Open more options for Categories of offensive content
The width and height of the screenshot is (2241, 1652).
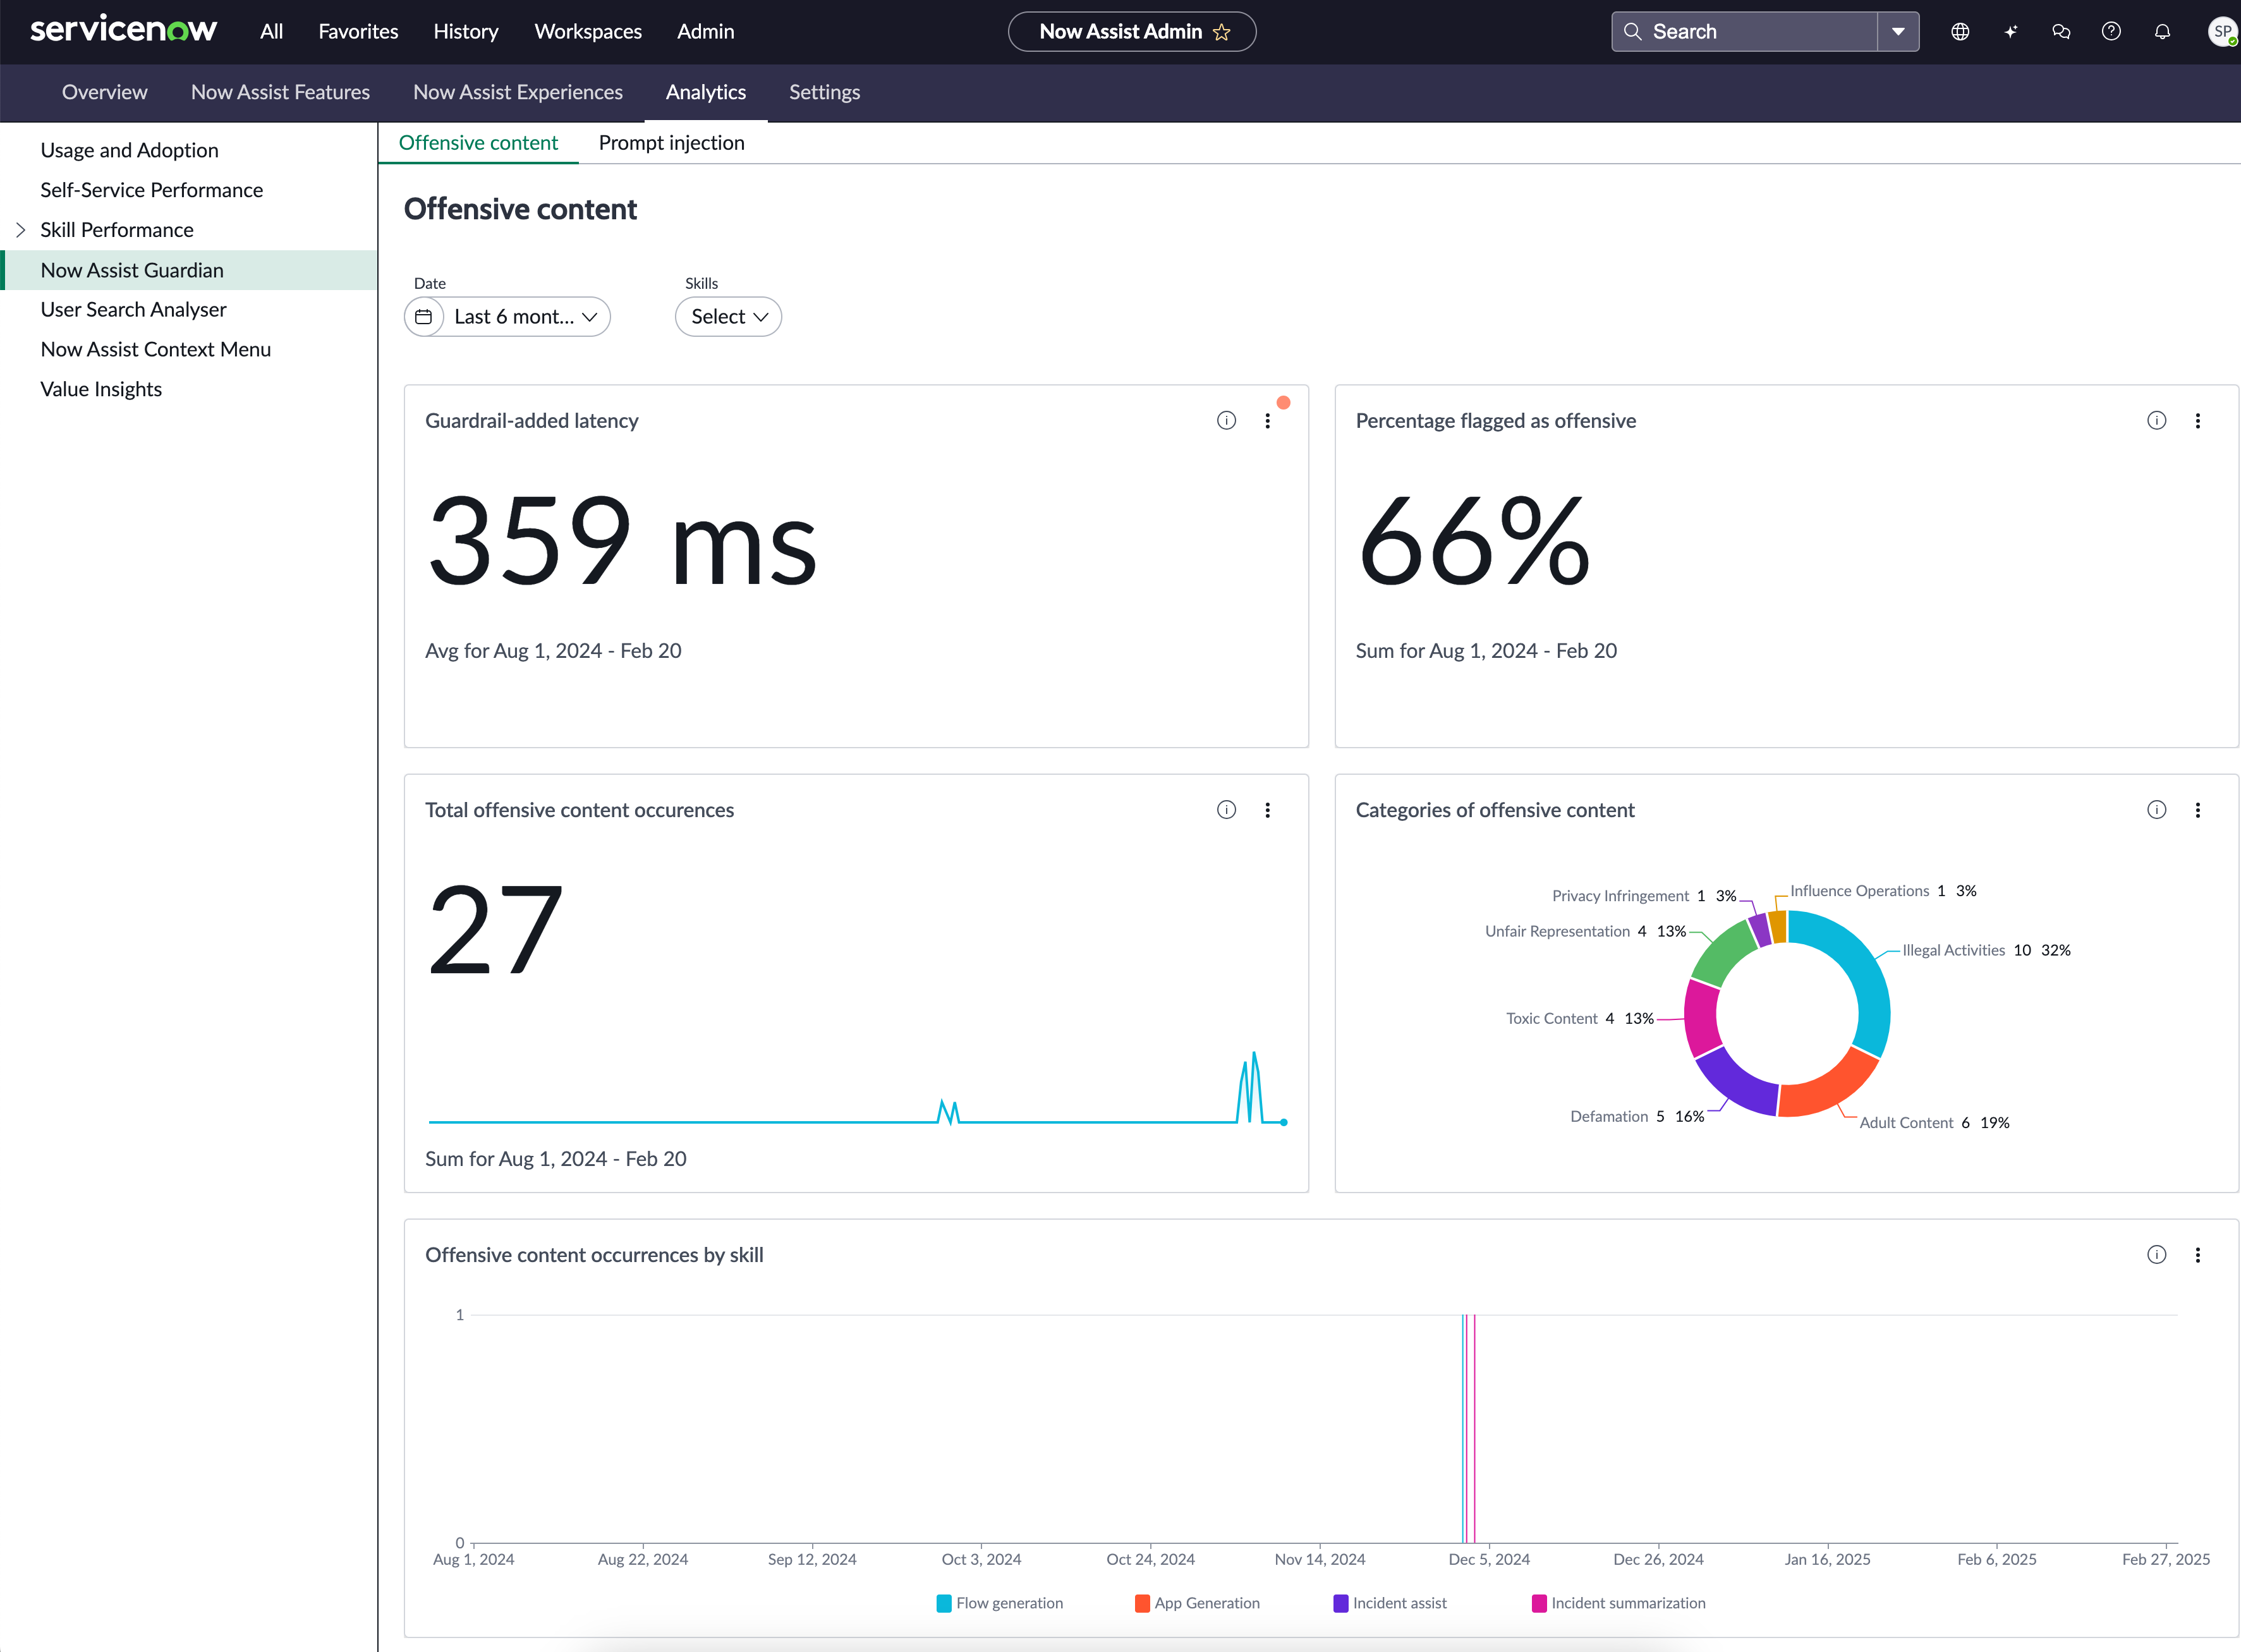(2198, 810)
